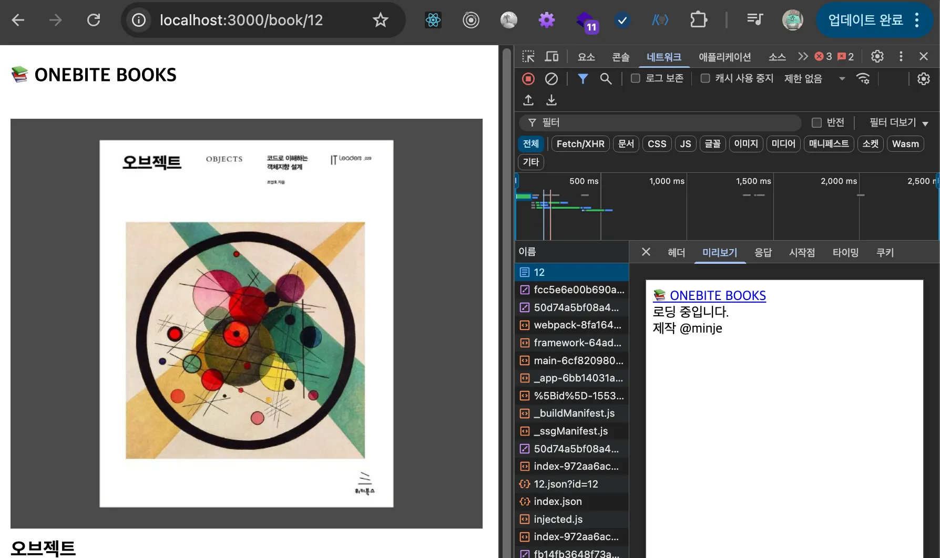Image resolution: width=940 pixels, height=558 pixels.
Task: Switch to the 소스 tab
Action: [x=777, y=57]
